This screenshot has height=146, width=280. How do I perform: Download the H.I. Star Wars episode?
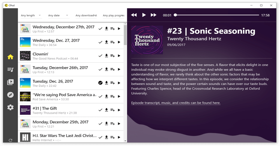click(107, 137)
